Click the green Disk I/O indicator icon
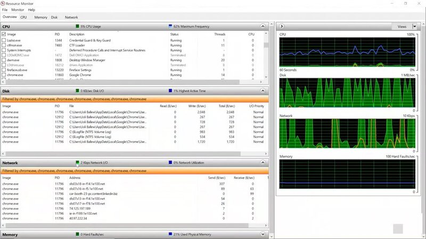This screenshot has width=426, height=239. 77,91
